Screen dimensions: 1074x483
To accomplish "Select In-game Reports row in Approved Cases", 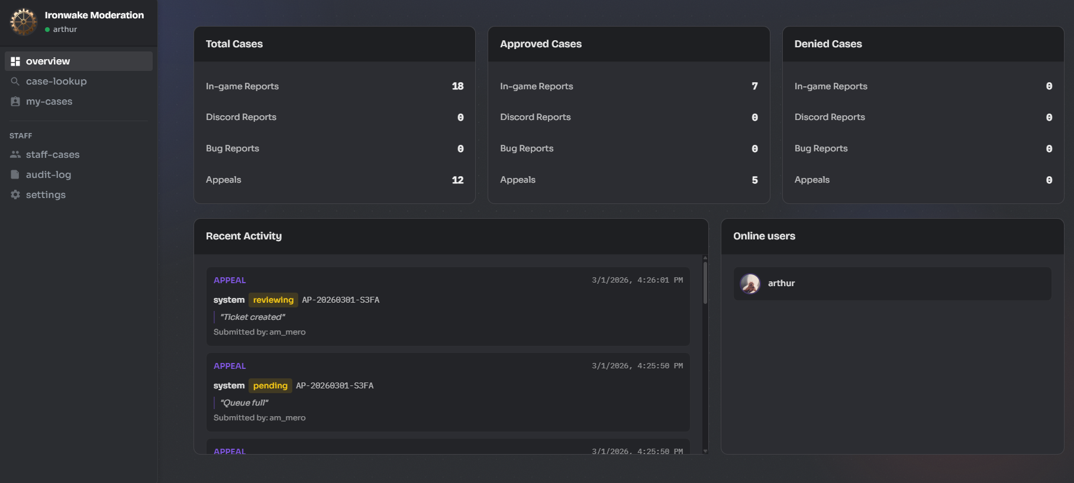I will pos(628,86).
